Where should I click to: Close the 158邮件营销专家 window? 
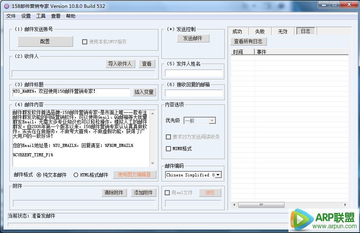pos(349,4)
